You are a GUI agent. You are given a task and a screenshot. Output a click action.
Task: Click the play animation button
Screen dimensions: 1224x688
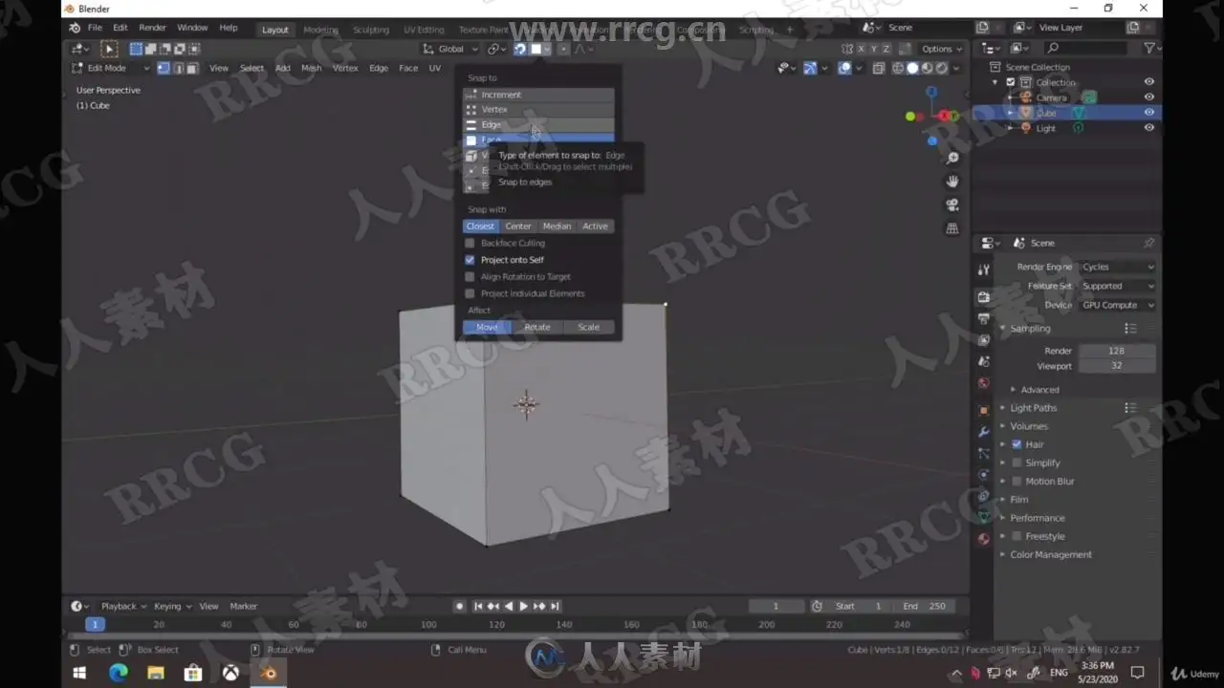pyautogui.click(x=523, y=606)
